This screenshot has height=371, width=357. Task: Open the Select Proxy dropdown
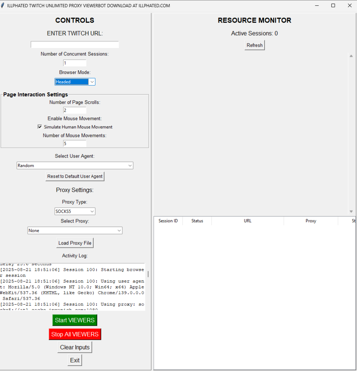(75, 230)
